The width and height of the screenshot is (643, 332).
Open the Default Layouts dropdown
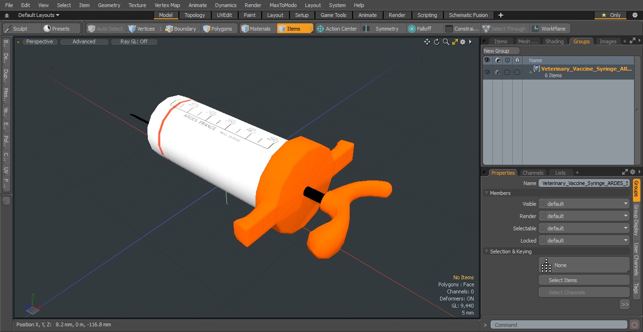pyautogui.click(x=39, y=15)
